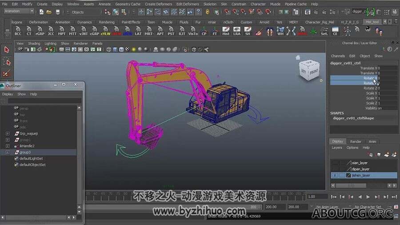Play the animation forwards
Image resolution: width=400 pixels, height=225 pixels.
point(368,197)
